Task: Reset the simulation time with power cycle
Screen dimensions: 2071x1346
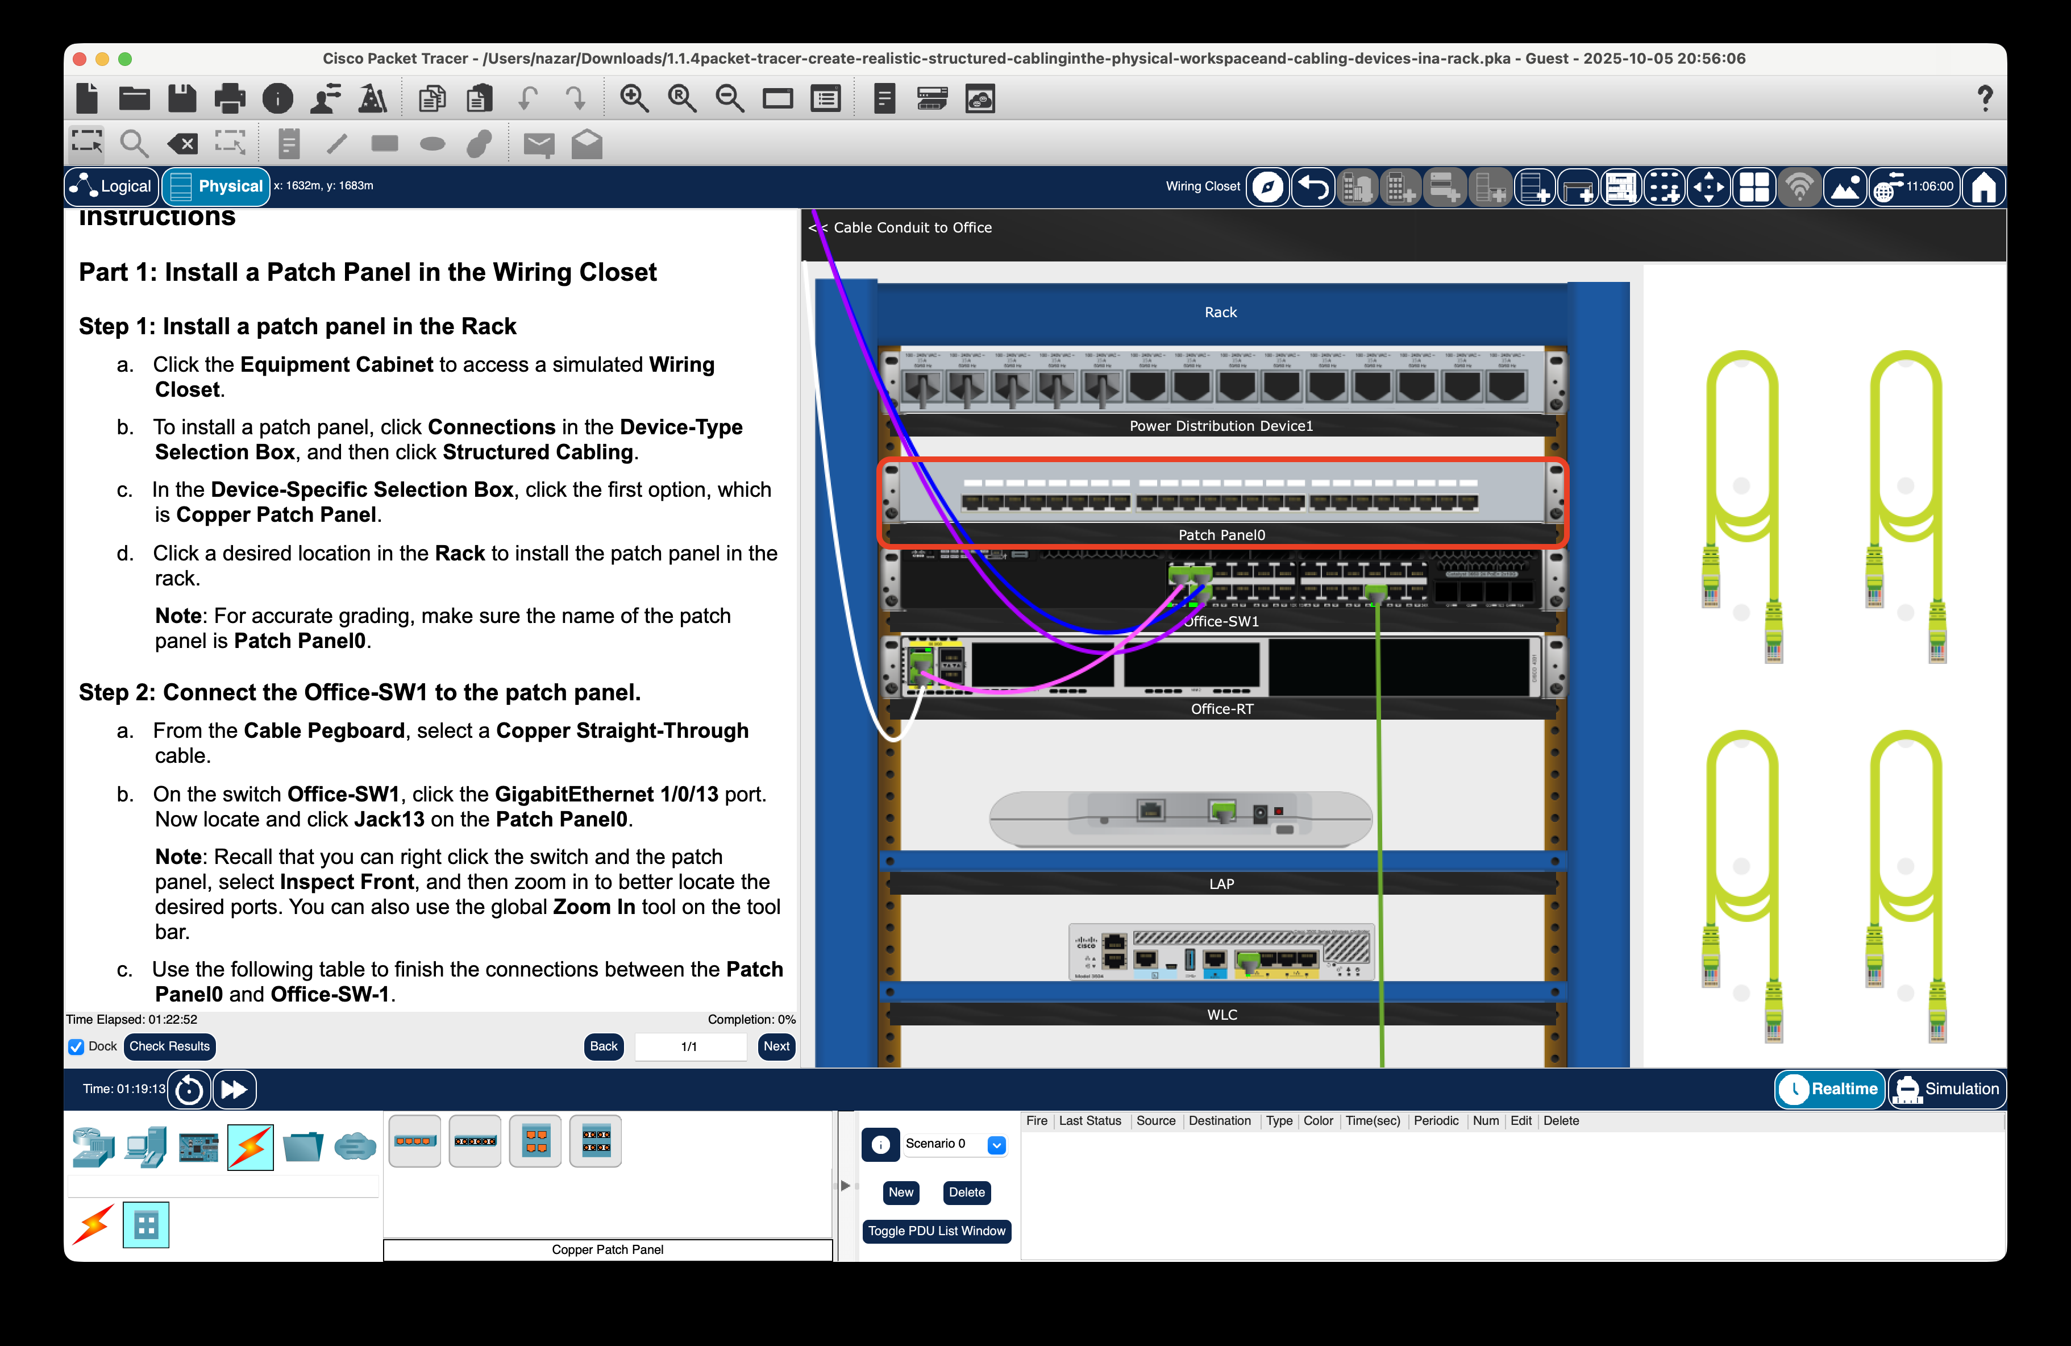Action: 189,1089
